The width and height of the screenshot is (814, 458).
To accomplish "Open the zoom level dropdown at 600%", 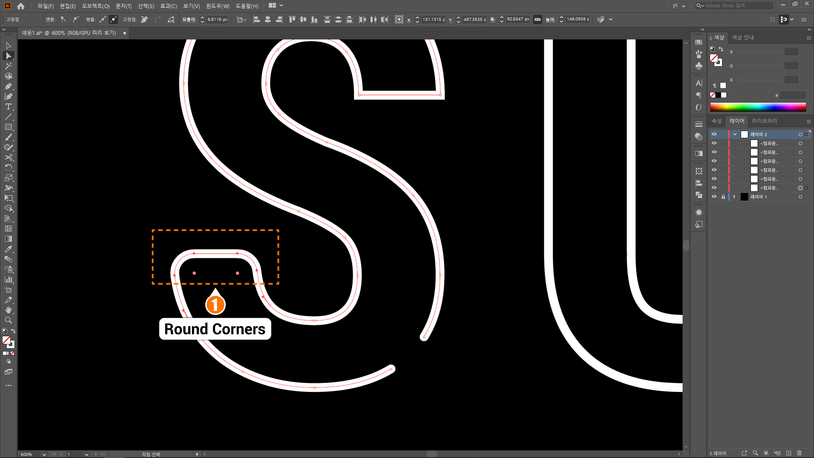I will (44, 454).
